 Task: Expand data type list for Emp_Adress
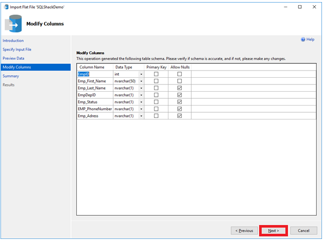click(x=141, y=116)
